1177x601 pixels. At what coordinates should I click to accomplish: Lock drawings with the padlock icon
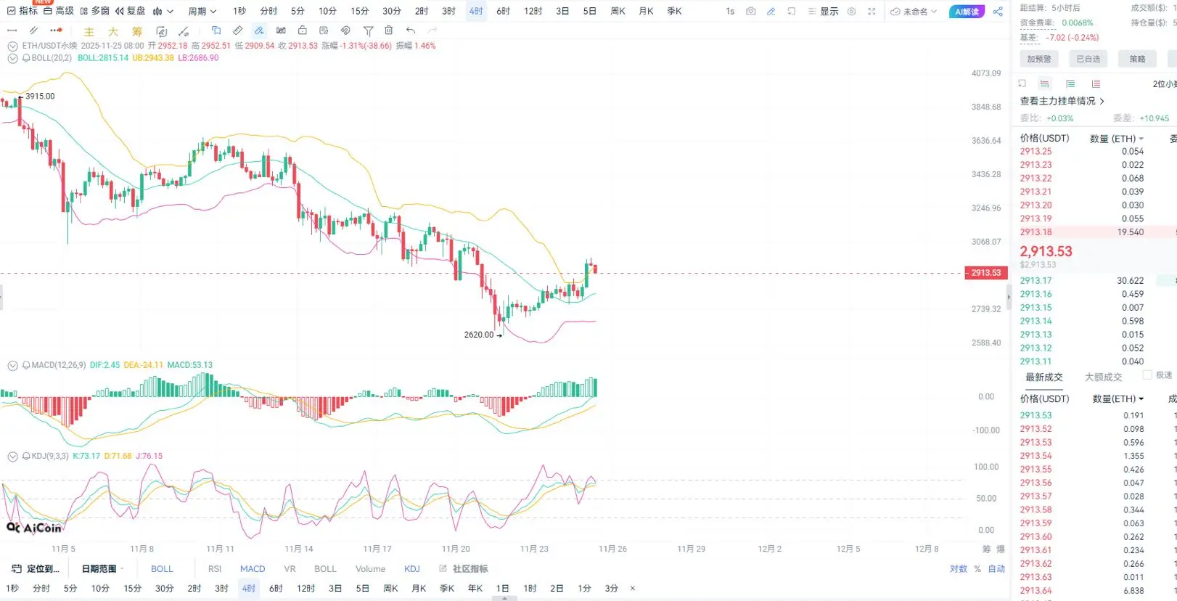pyautogui.click(x=303, y=30)
